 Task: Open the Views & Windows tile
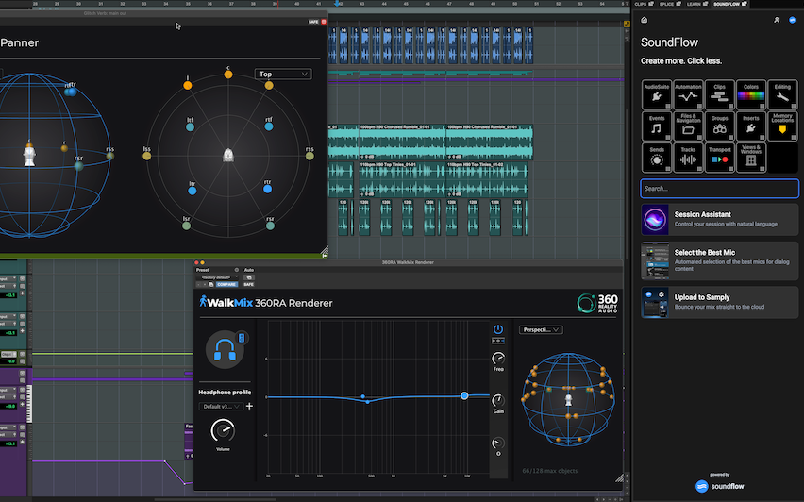[751, 157]
